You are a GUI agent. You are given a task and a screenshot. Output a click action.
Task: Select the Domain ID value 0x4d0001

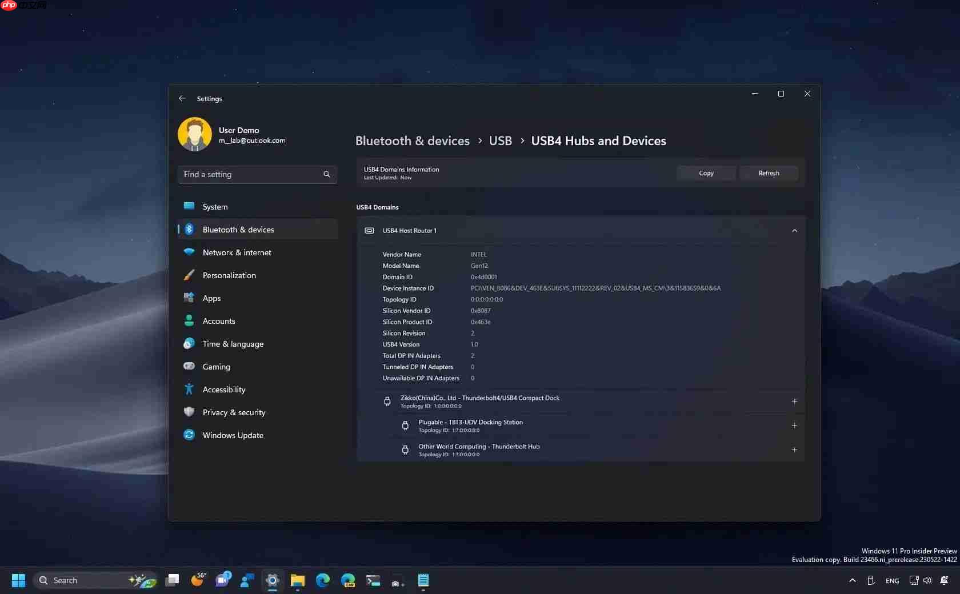pyautogui.click(x=484, y=277)
